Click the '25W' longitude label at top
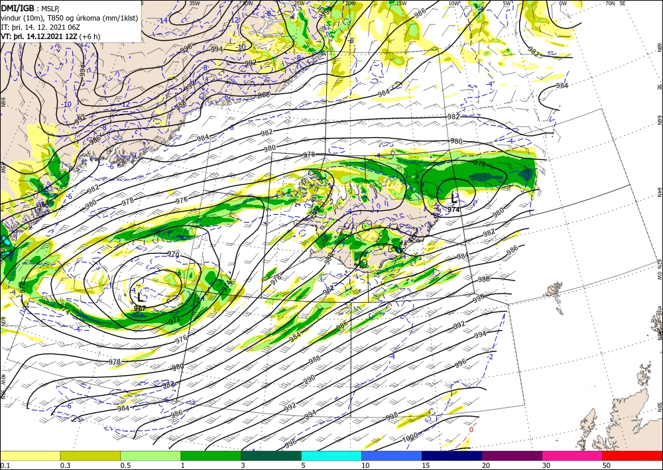The image size is (663, 470). click(x=299, y=3)
